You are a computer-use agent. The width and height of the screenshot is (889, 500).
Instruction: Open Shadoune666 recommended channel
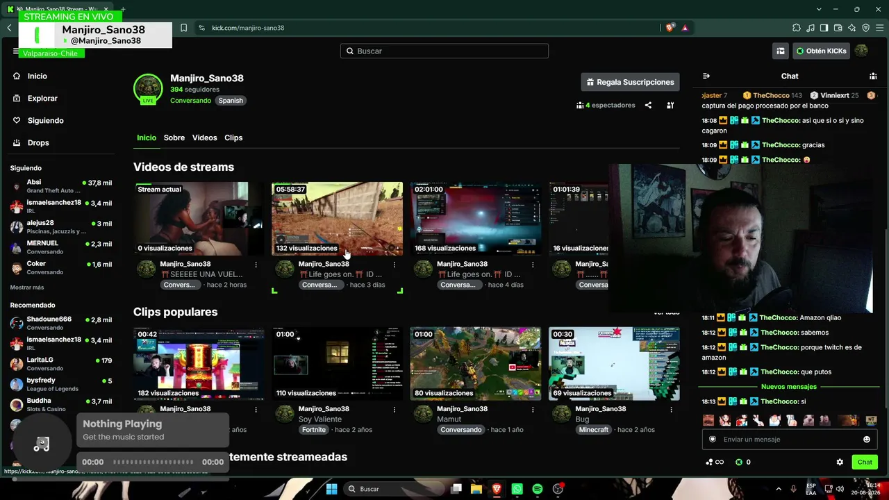click(x=61, y=323)
